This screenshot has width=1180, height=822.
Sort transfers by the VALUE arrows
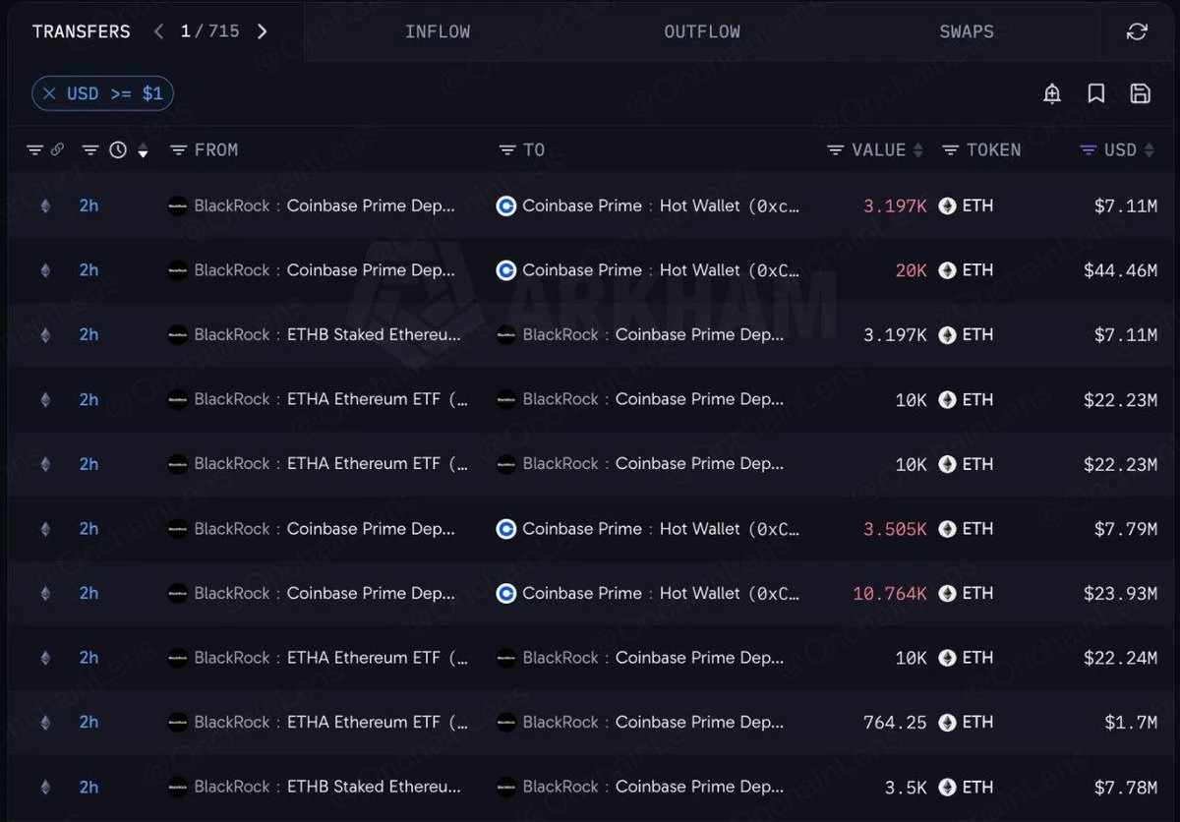(x=918, y=150)
